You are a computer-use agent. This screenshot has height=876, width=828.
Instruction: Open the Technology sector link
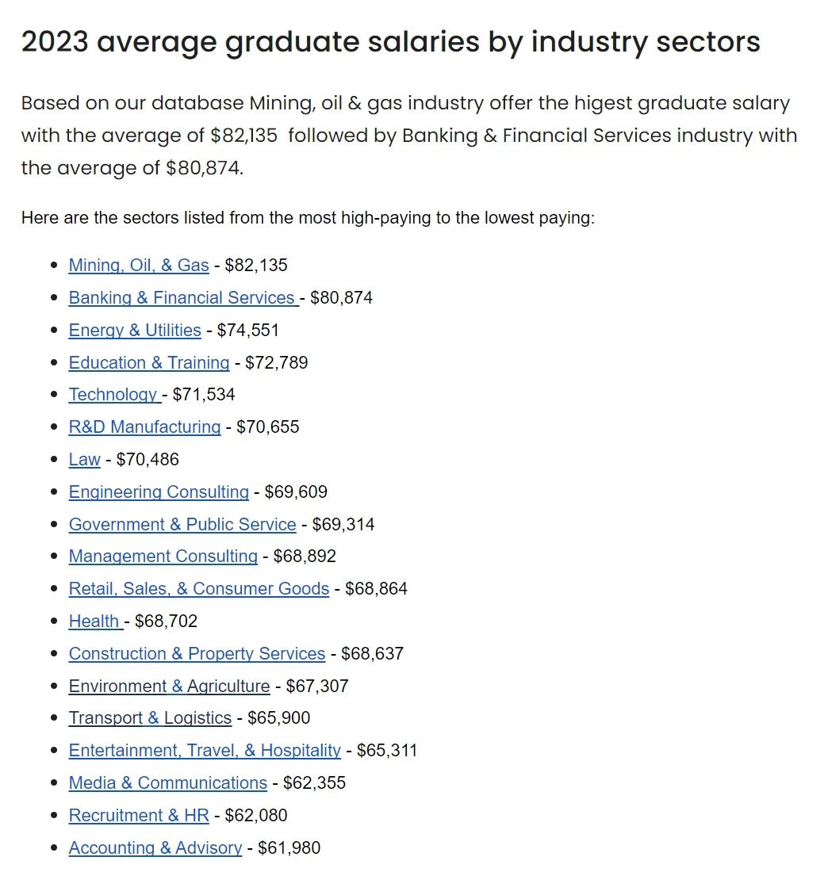[x=115, y=395]
